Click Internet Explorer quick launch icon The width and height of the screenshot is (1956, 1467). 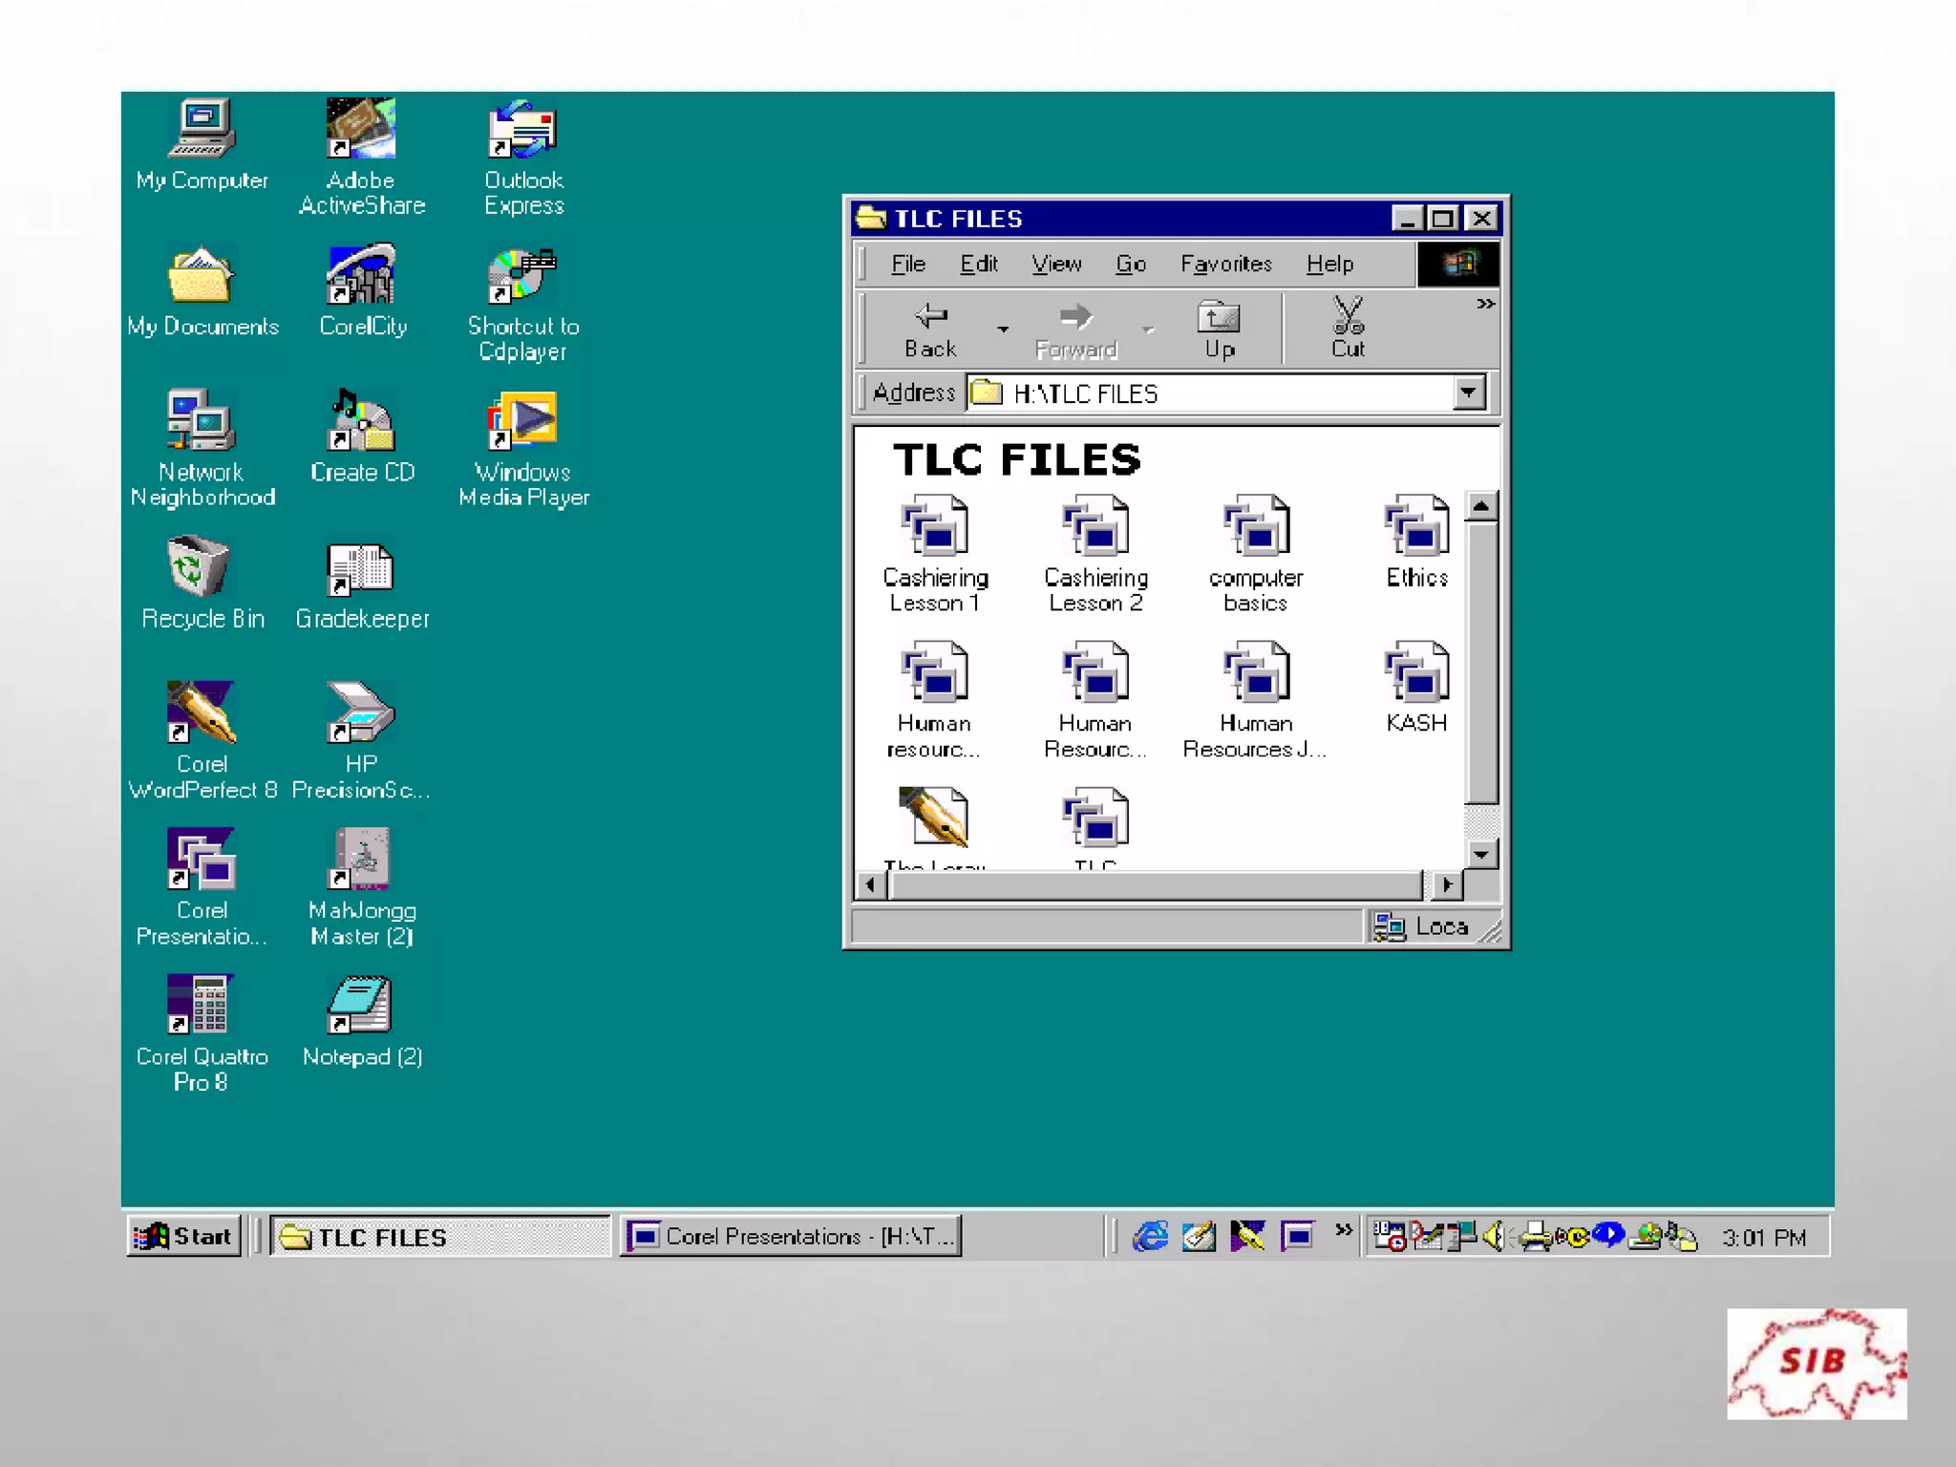[1150, 1237]
